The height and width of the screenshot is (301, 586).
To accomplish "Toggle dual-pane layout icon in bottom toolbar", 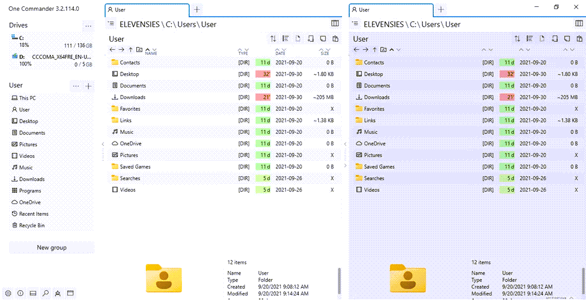I will pyautogui.click(x=33, y=294).
